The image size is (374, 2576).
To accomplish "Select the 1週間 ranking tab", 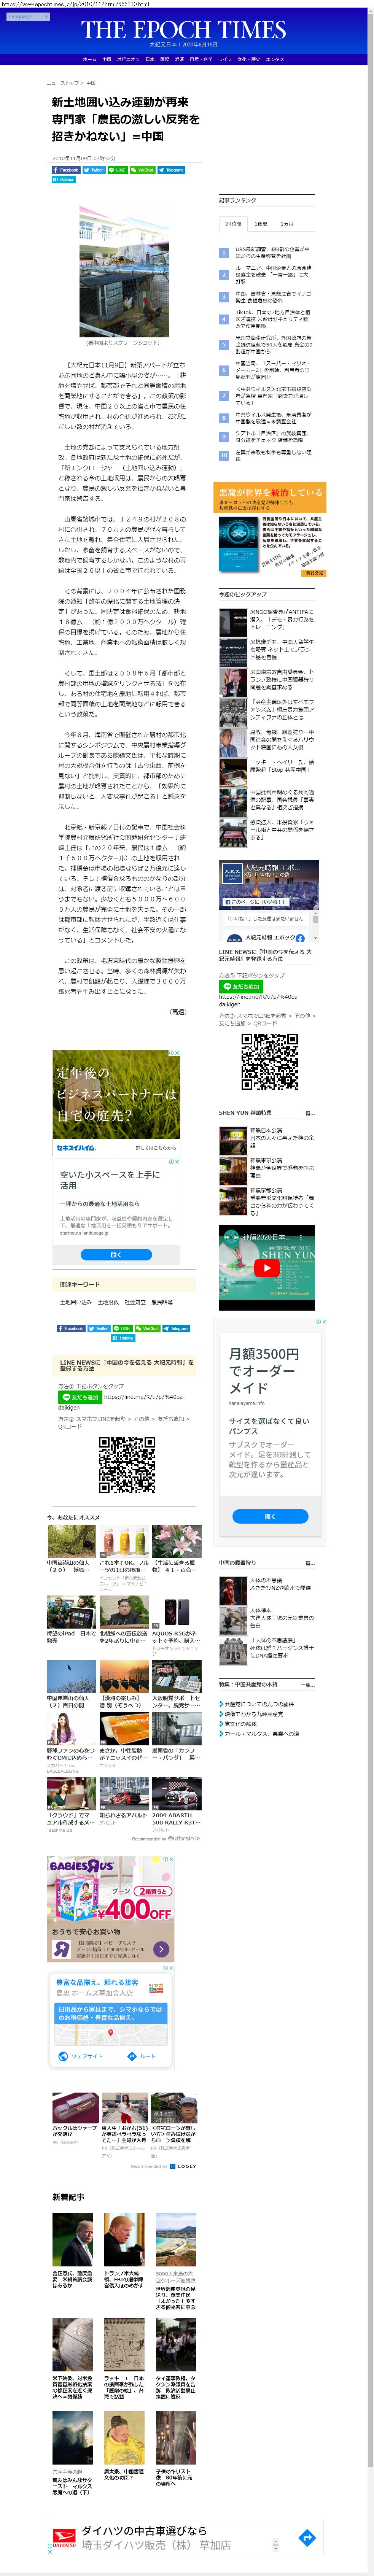I will [x=261, y=224].
